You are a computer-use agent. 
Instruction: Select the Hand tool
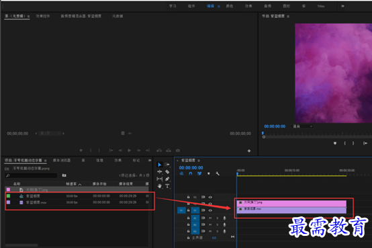pos(160,185)
